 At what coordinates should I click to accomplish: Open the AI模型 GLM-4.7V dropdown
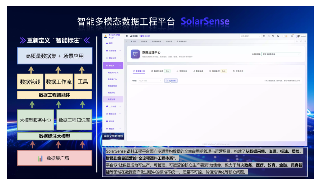[x=150, y=81]
